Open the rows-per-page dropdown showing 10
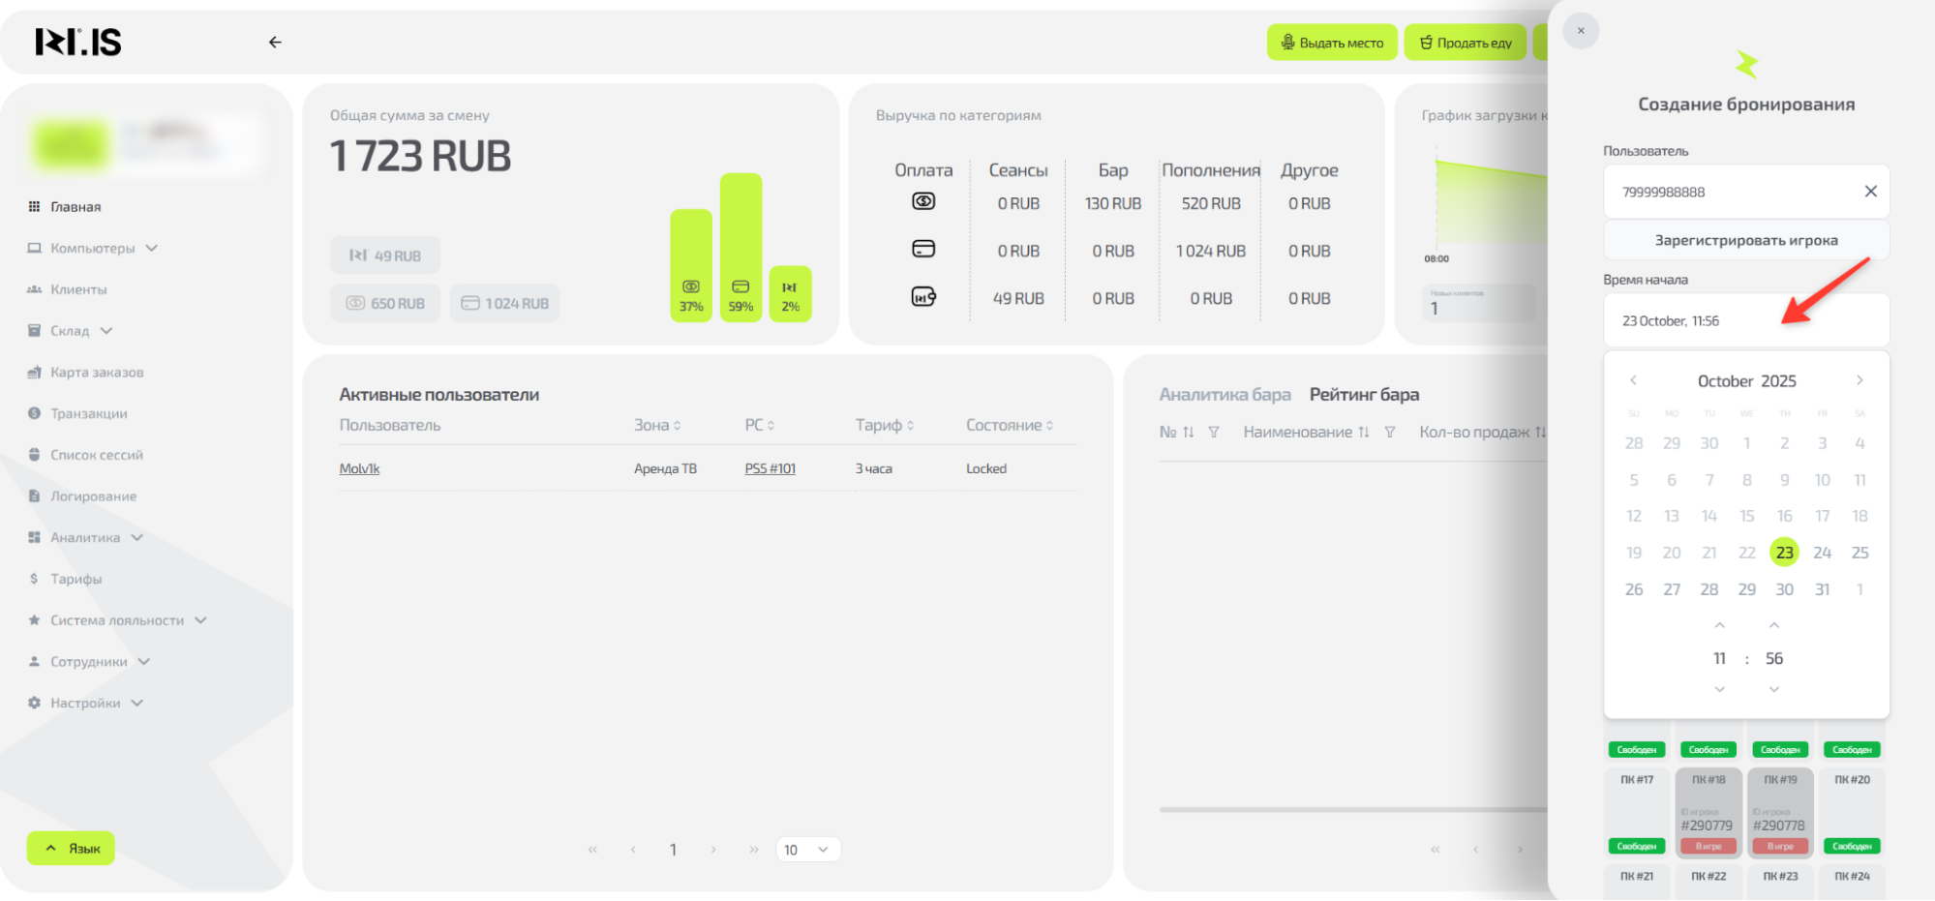1935x901 pixels. coord(807,850)
